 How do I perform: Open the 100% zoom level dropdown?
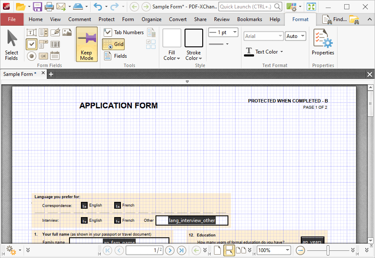(x=273, y=250)
